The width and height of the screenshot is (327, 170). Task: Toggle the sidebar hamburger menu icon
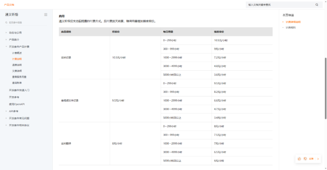click(46, 15)
